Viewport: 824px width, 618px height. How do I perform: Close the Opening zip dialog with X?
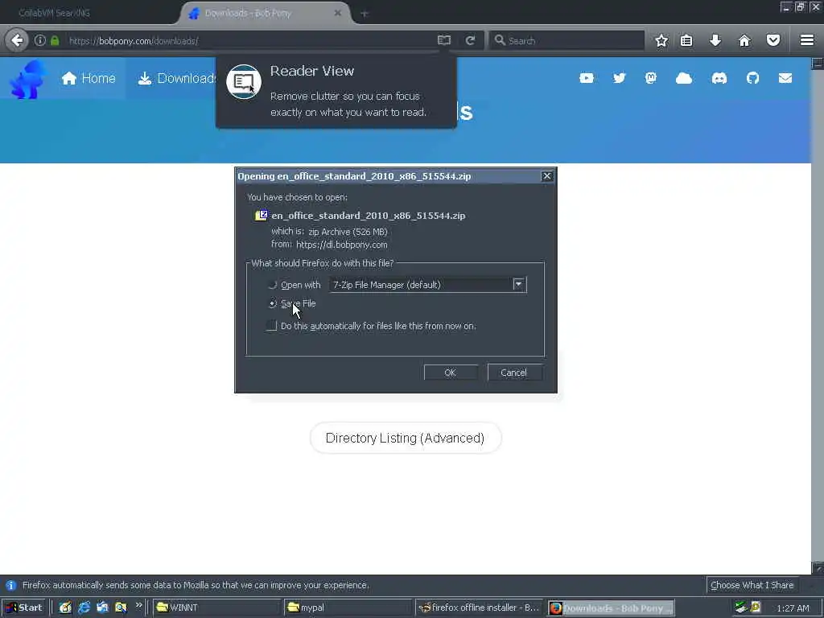point(546,176)
